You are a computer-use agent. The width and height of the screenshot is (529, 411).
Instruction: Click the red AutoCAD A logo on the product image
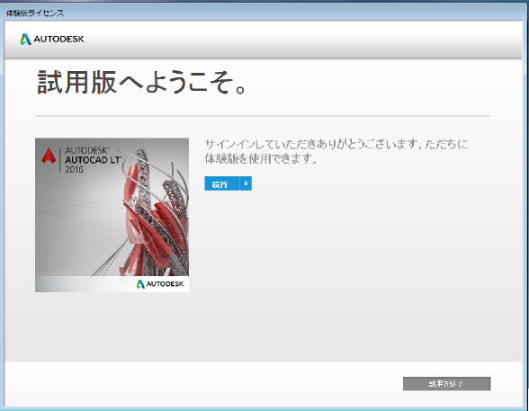(x=49, y=156)
